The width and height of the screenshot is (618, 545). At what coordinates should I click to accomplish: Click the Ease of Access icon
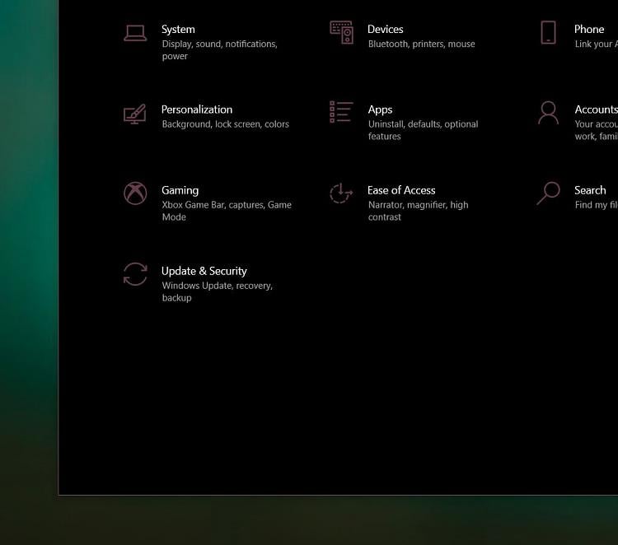pyautogui.click(x=341, y=193)
